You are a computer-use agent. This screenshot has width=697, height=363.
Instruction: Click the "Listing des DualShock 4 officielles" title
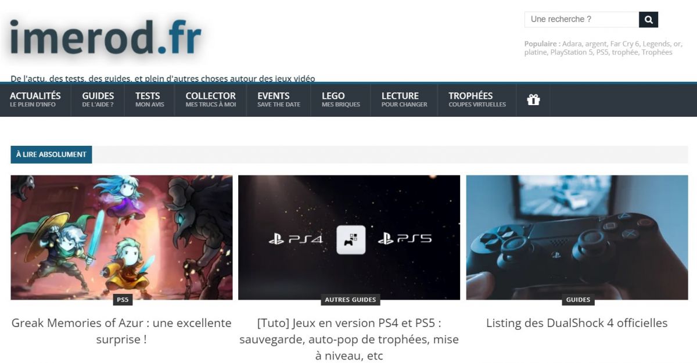pyautogui.click(x=577, y=323)
